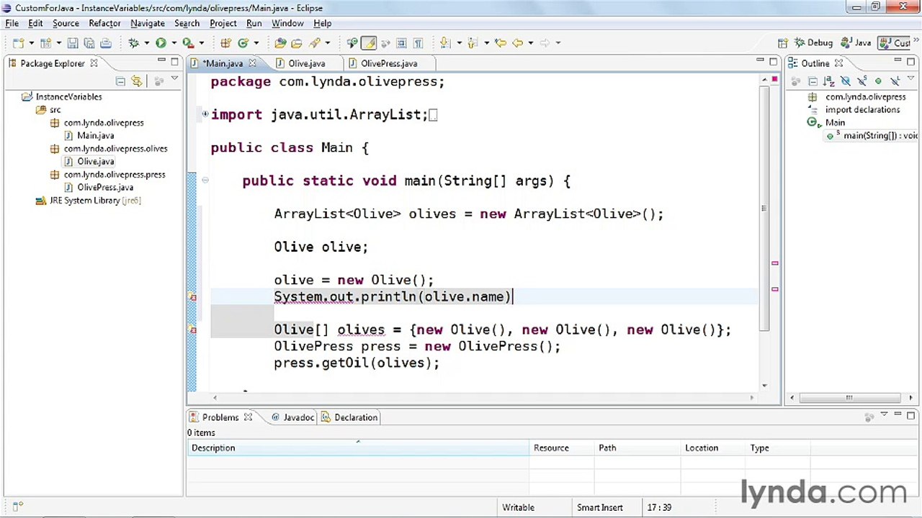The image size is (922, 518).
Task: Close the Outline view tab
Action: pyautogui.click(x=838, y=63)
